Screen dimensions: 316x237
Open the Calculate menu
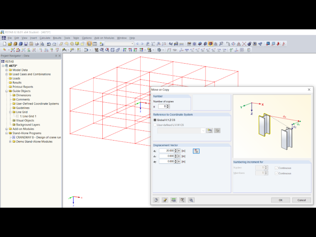[45, 38]
